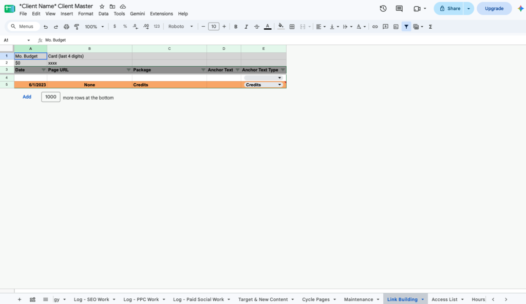Click the Gemini sparkle icon
Screen dimensions: 526x304
[521, 9]
